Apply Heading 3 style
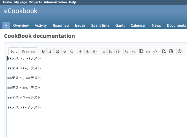187x137 pixels. click(94, 51)
